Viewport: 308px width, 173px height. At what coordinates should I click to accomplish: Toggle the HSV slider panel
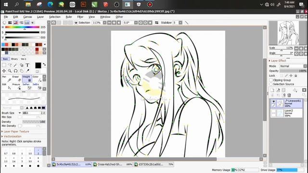[x=16, y=23]
